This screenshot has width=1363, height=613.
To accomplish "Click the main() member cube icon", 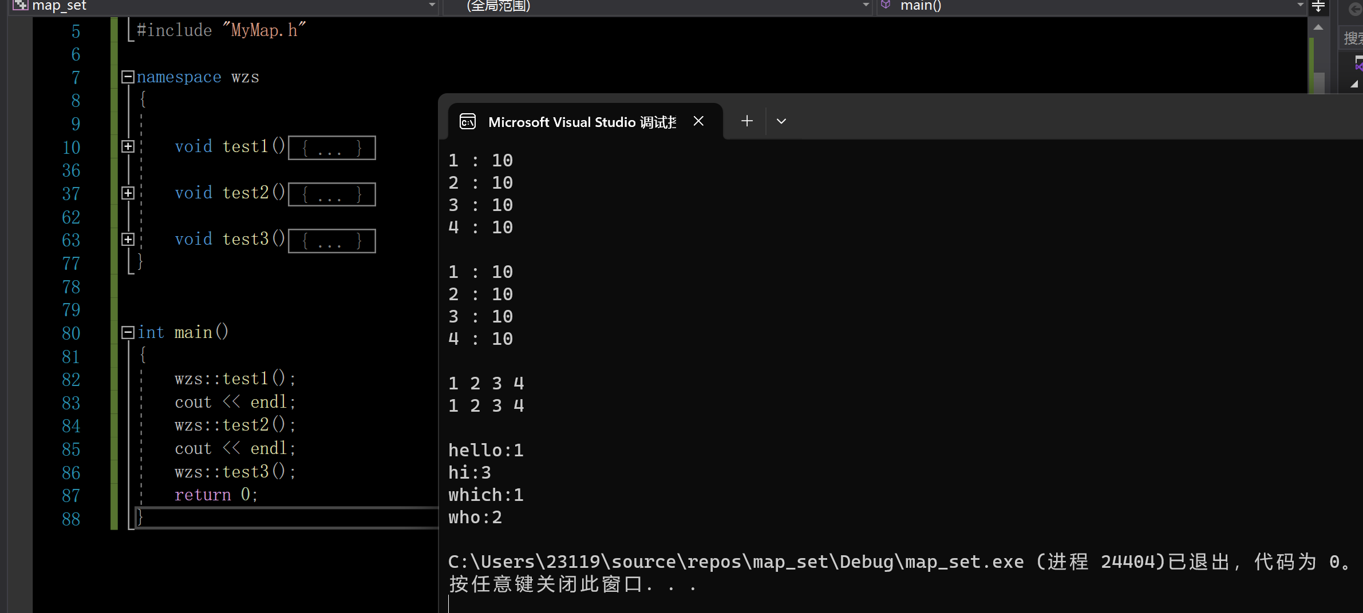I will [x=886, y=5].
